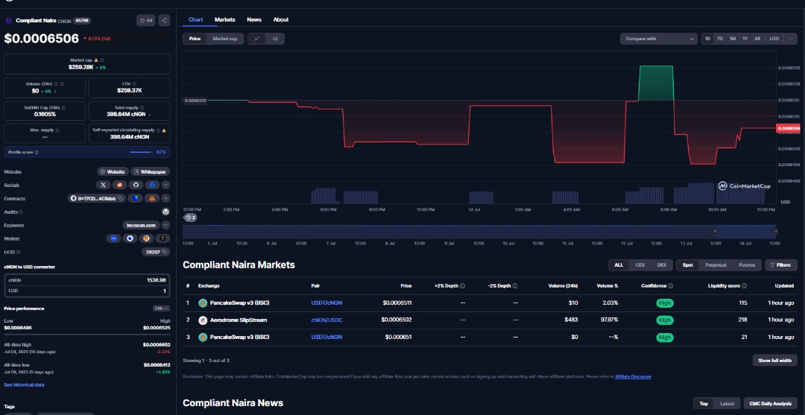Viewport: 805px width, 415px height.
Task: Show info for Profile score
Action: pos(37,152)
